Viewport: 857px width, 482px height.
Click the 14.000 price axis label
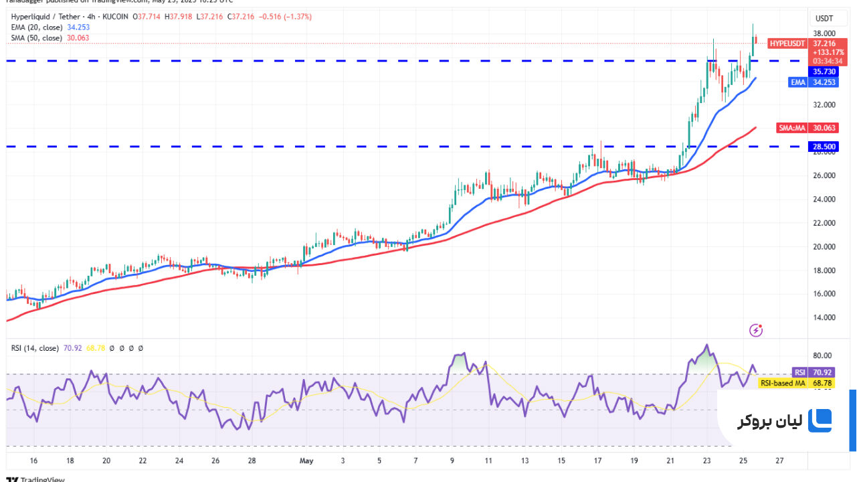824,318
